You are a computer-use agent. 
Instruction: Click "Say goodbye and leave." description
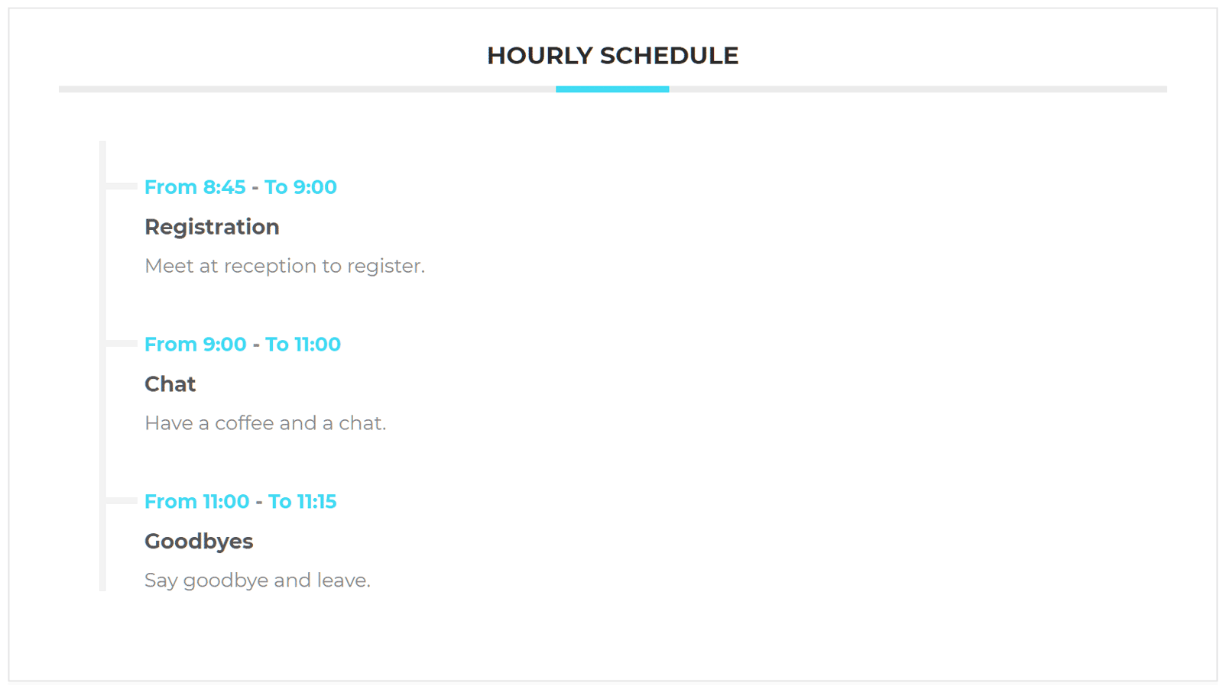point(258,581)
